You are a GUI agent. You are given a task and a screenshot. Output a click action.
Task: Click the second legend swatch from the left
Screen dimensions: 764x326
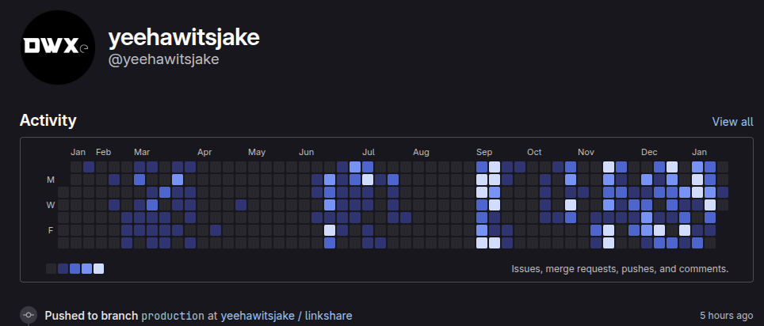[x=63, y=269]
